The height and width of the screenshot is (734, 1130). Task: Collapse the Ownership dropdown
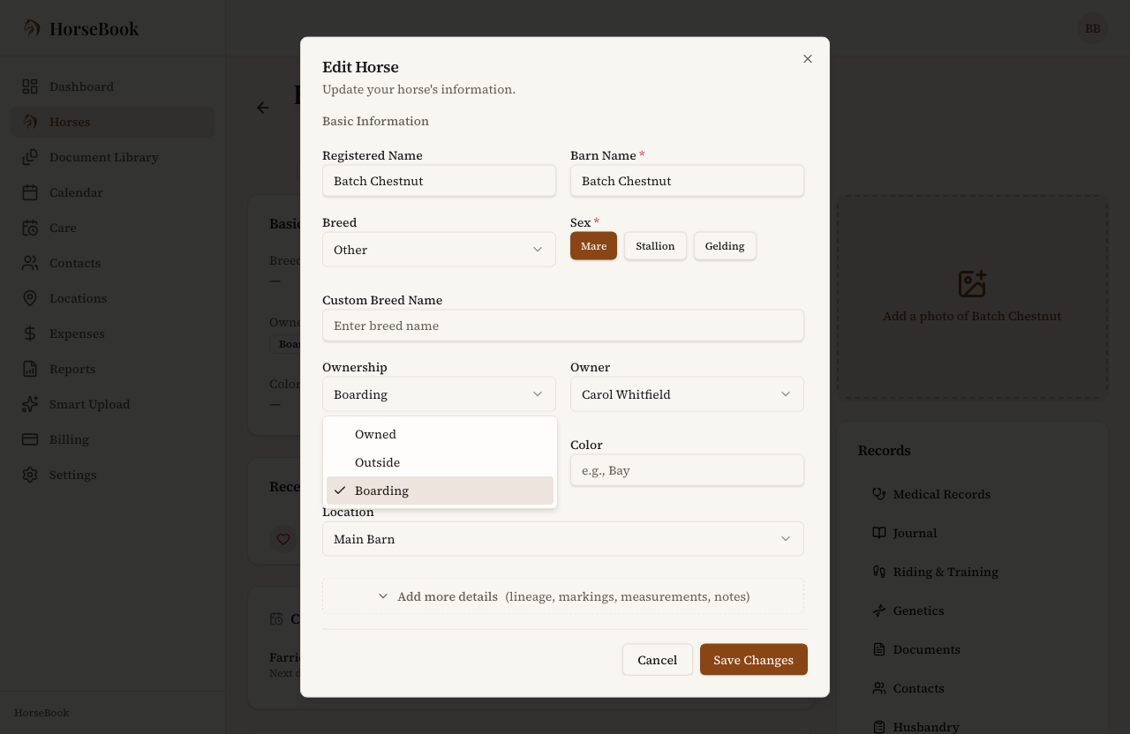tap(439, 394)
